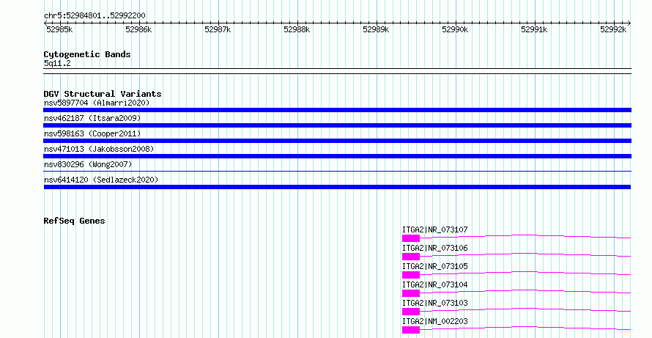Open transcript ITGA2|NR_073103 label
The height and width of the screenshot is (338, 652).
click(435, 303)
